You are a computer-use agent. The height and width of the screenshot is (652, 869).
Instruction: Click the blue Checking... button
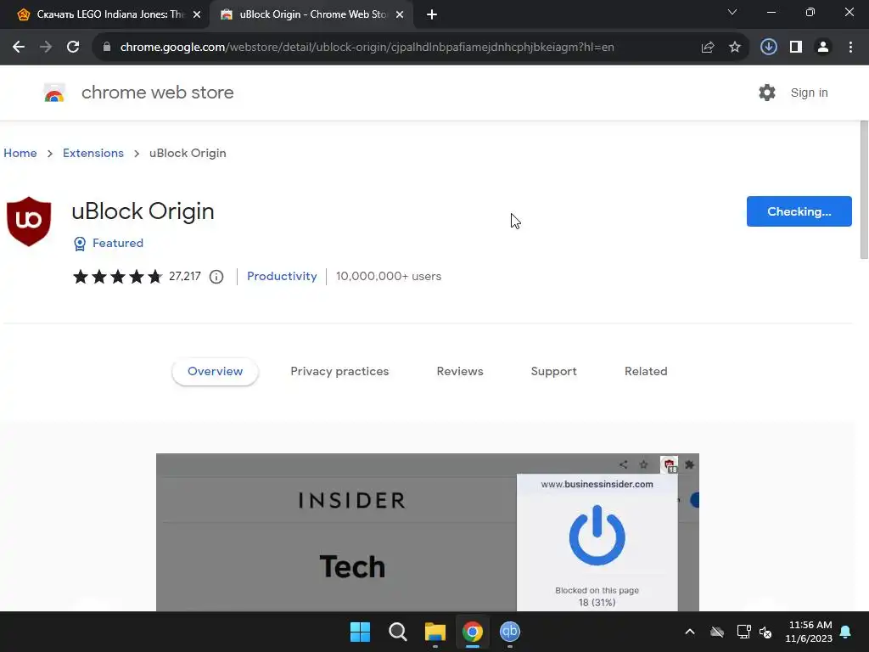click(799, 211)
